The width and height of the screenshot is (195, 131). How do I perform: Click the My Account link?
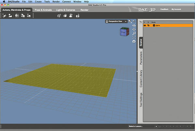[176, 9]
